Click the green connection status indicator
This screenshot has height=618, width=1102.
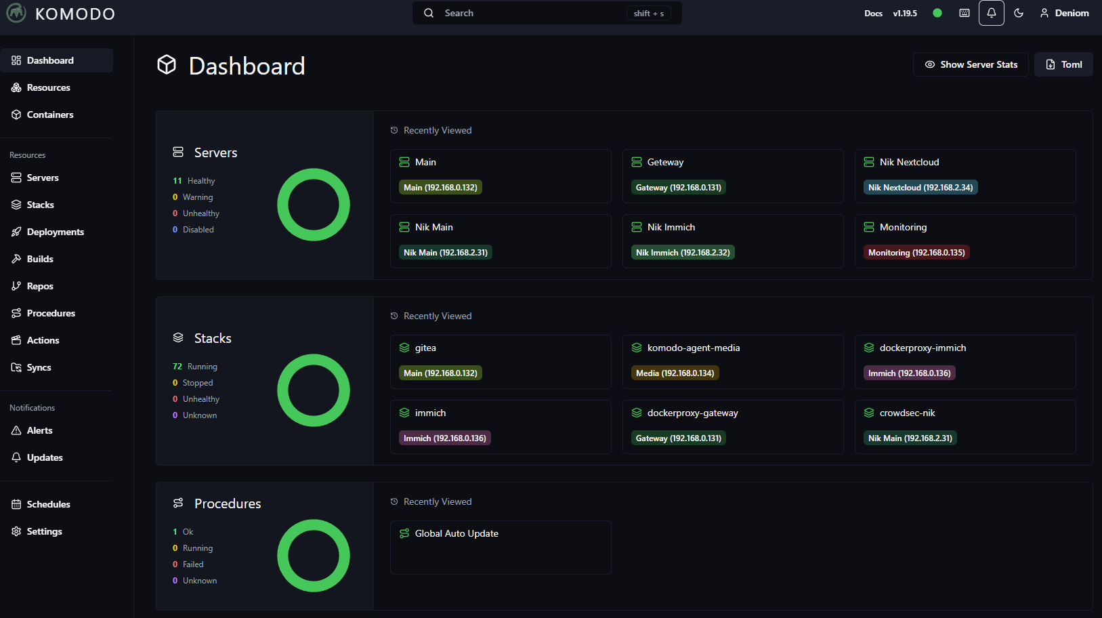(x=937, y=13)
